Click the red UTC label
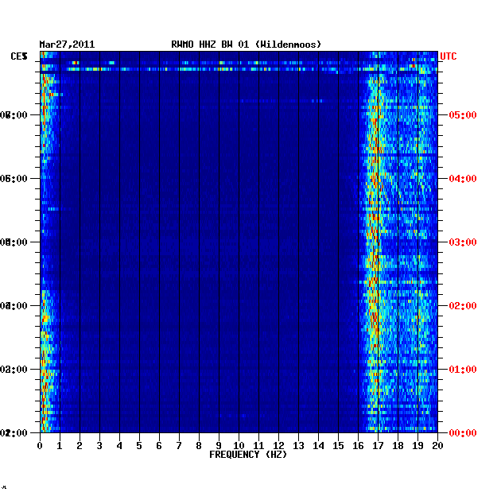The height and width of the screenshot is (496, 501). point(449,56)
